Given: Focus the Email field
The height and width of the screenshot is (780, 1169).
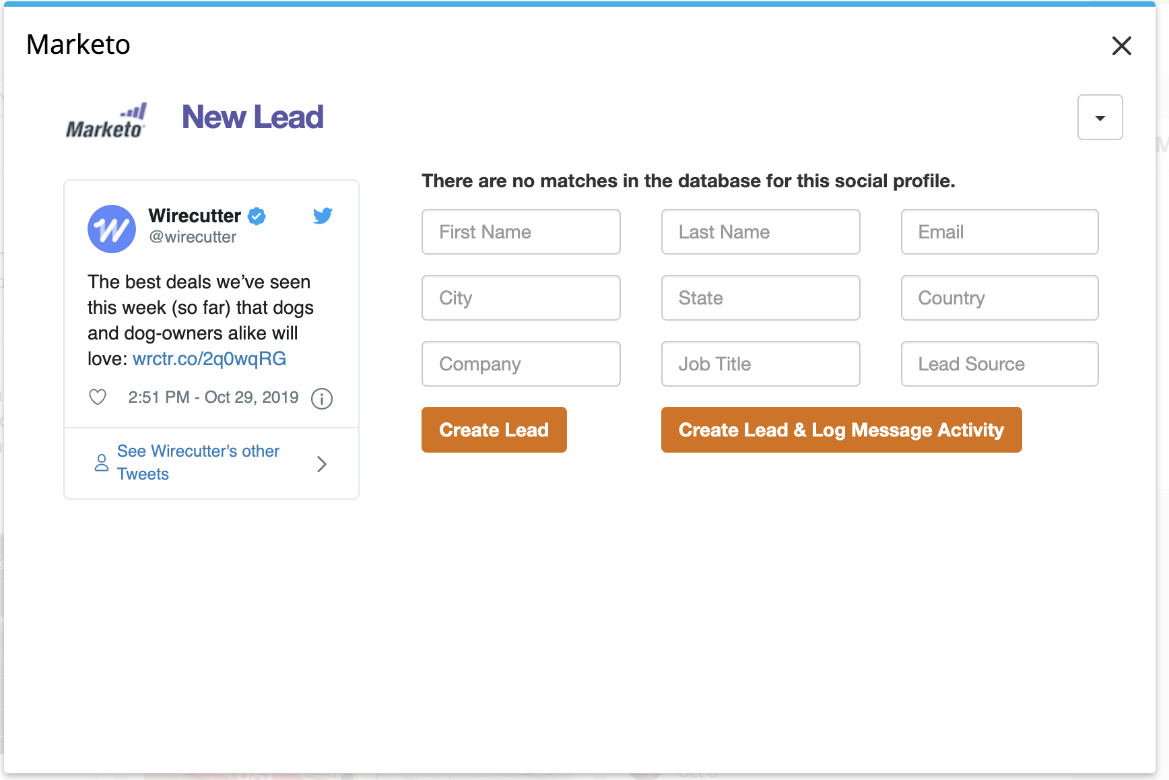Looking at the screenshot, I should tap(999, 232).
